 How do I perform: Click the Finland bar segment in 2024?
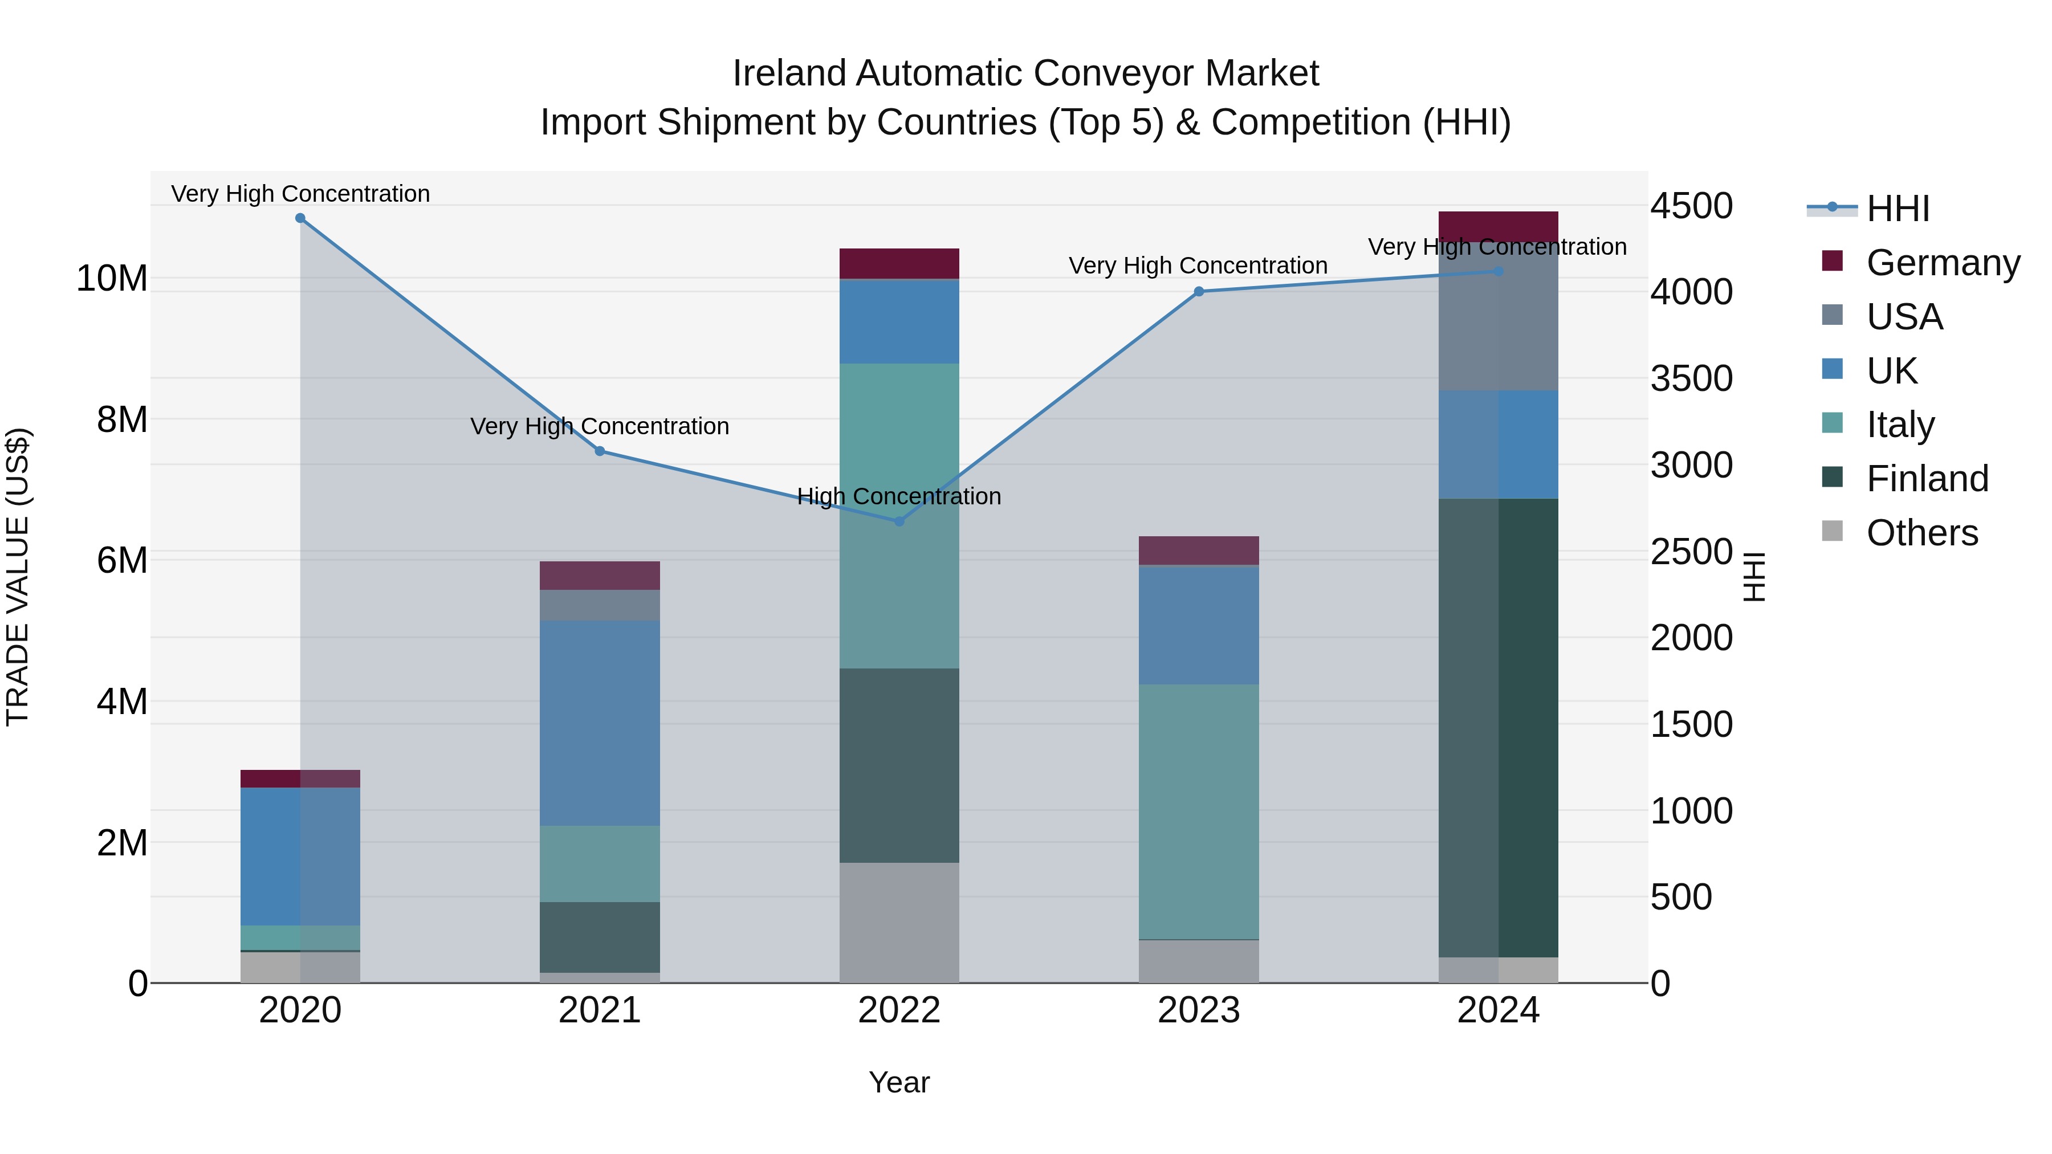point(1499,728)
